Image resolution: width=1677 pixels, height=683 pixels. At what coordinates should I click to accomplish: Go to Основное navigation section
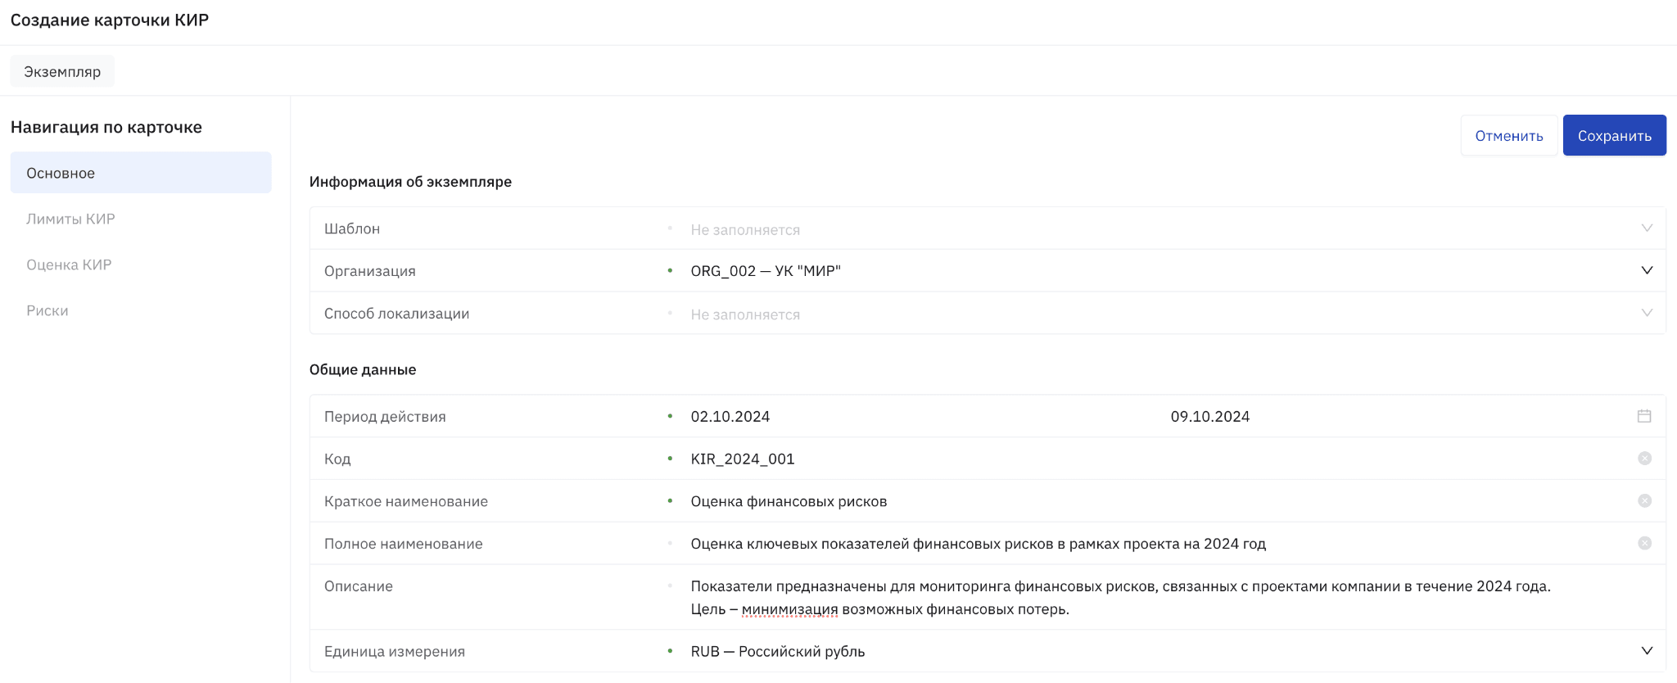tap(141, 173)
